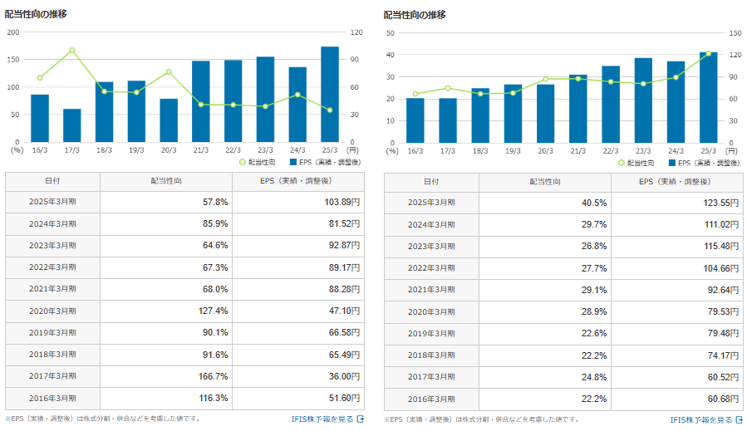Viewport: 747px width, 431px height.
Task: Select the 16/3 bar in right chart
Action: [415, 120]
